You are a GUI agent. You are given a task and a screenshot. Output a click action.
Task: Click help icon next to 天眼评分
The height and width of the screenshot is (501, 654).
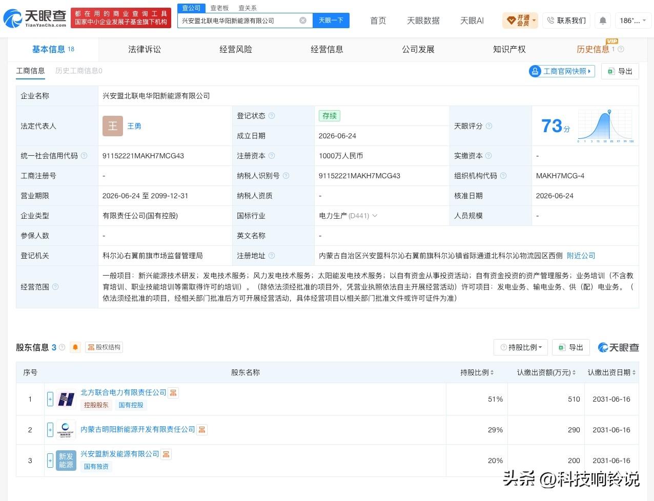tap(489, 126)
